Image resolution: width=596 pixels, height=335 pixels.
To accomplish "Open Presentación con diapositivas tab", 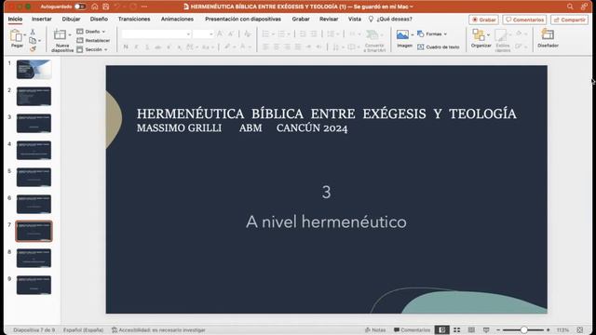I will pyautogui.click(x=243, y=19).
